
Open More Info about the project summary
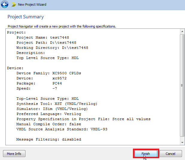coord(14,154)
